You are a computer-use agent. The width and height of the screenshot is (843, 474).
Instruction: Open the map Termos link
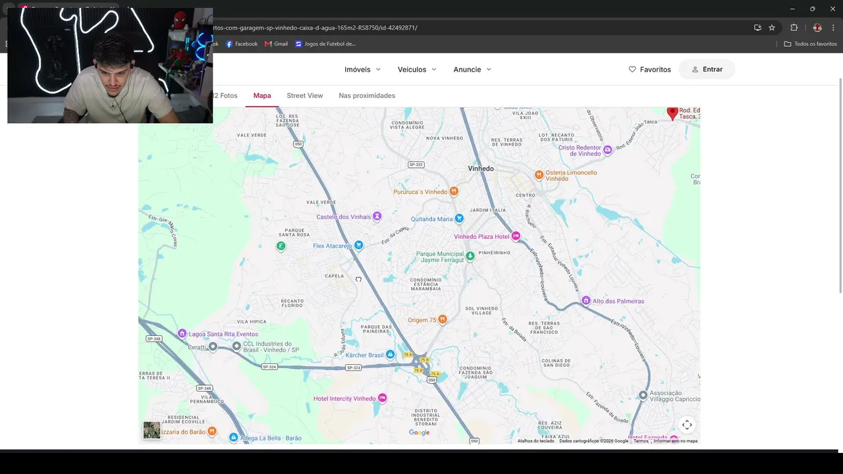pyautogui.click(x=641, y=441)
